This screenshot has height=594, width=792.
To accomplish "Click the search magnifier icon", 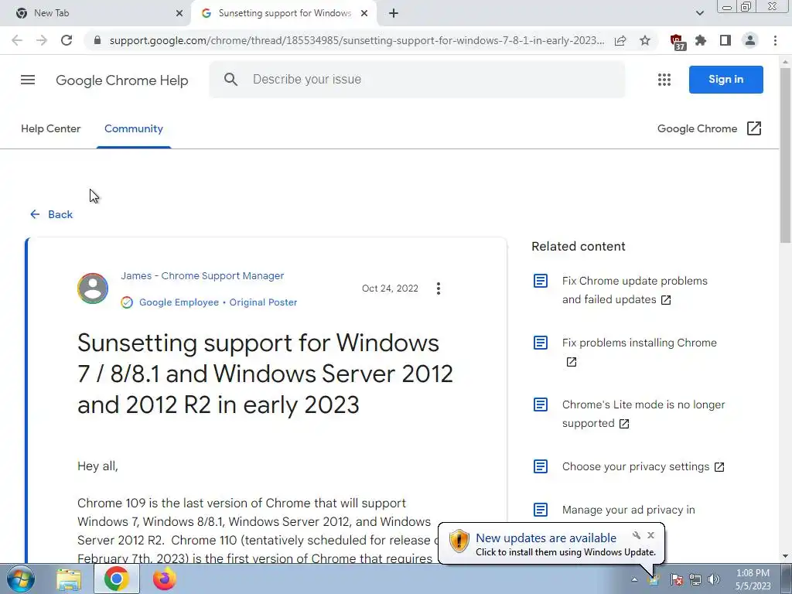I will (x=230, y=80).
